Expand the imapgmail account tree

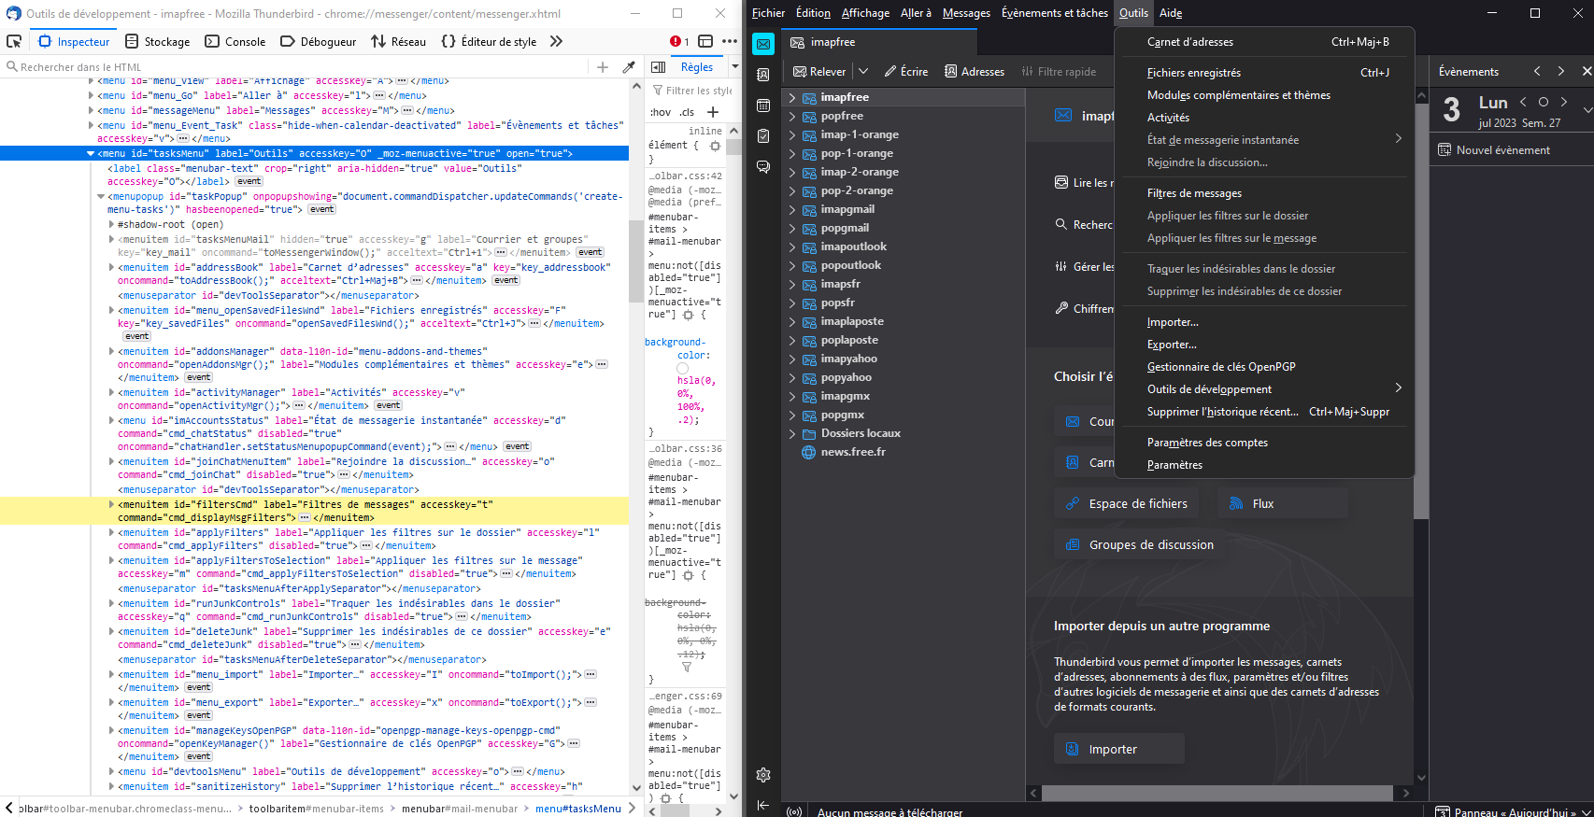tap(792, 209)
